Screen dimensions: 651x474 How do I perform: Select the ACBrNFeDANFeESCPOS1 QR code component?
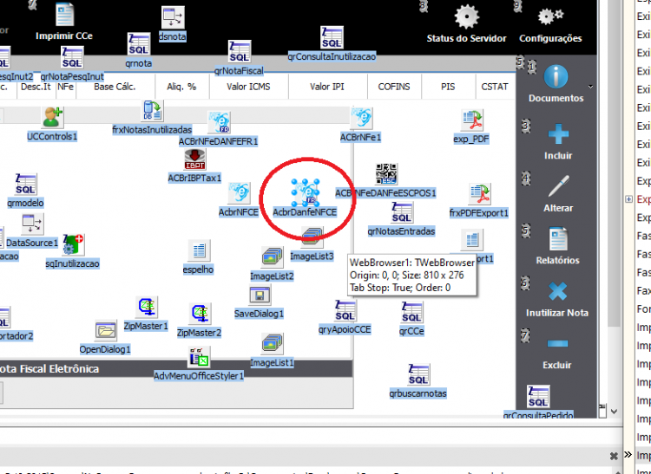386,174
